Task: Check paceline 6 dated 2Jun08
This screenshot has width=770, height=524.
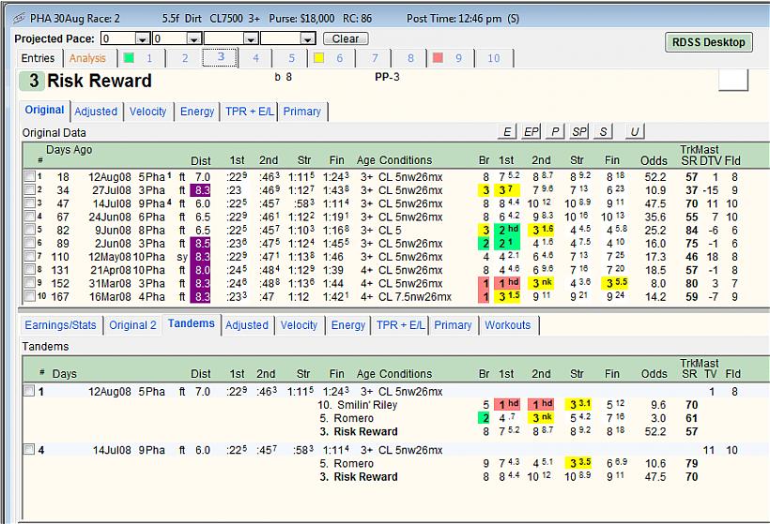Action: point(30,242)
